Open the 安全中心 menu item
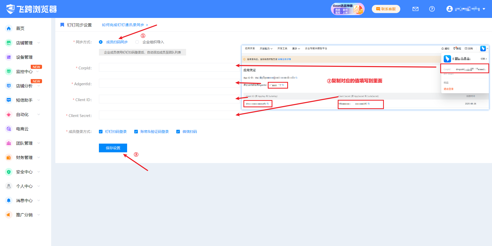This screenshot has width=492, height=246. 24,172
